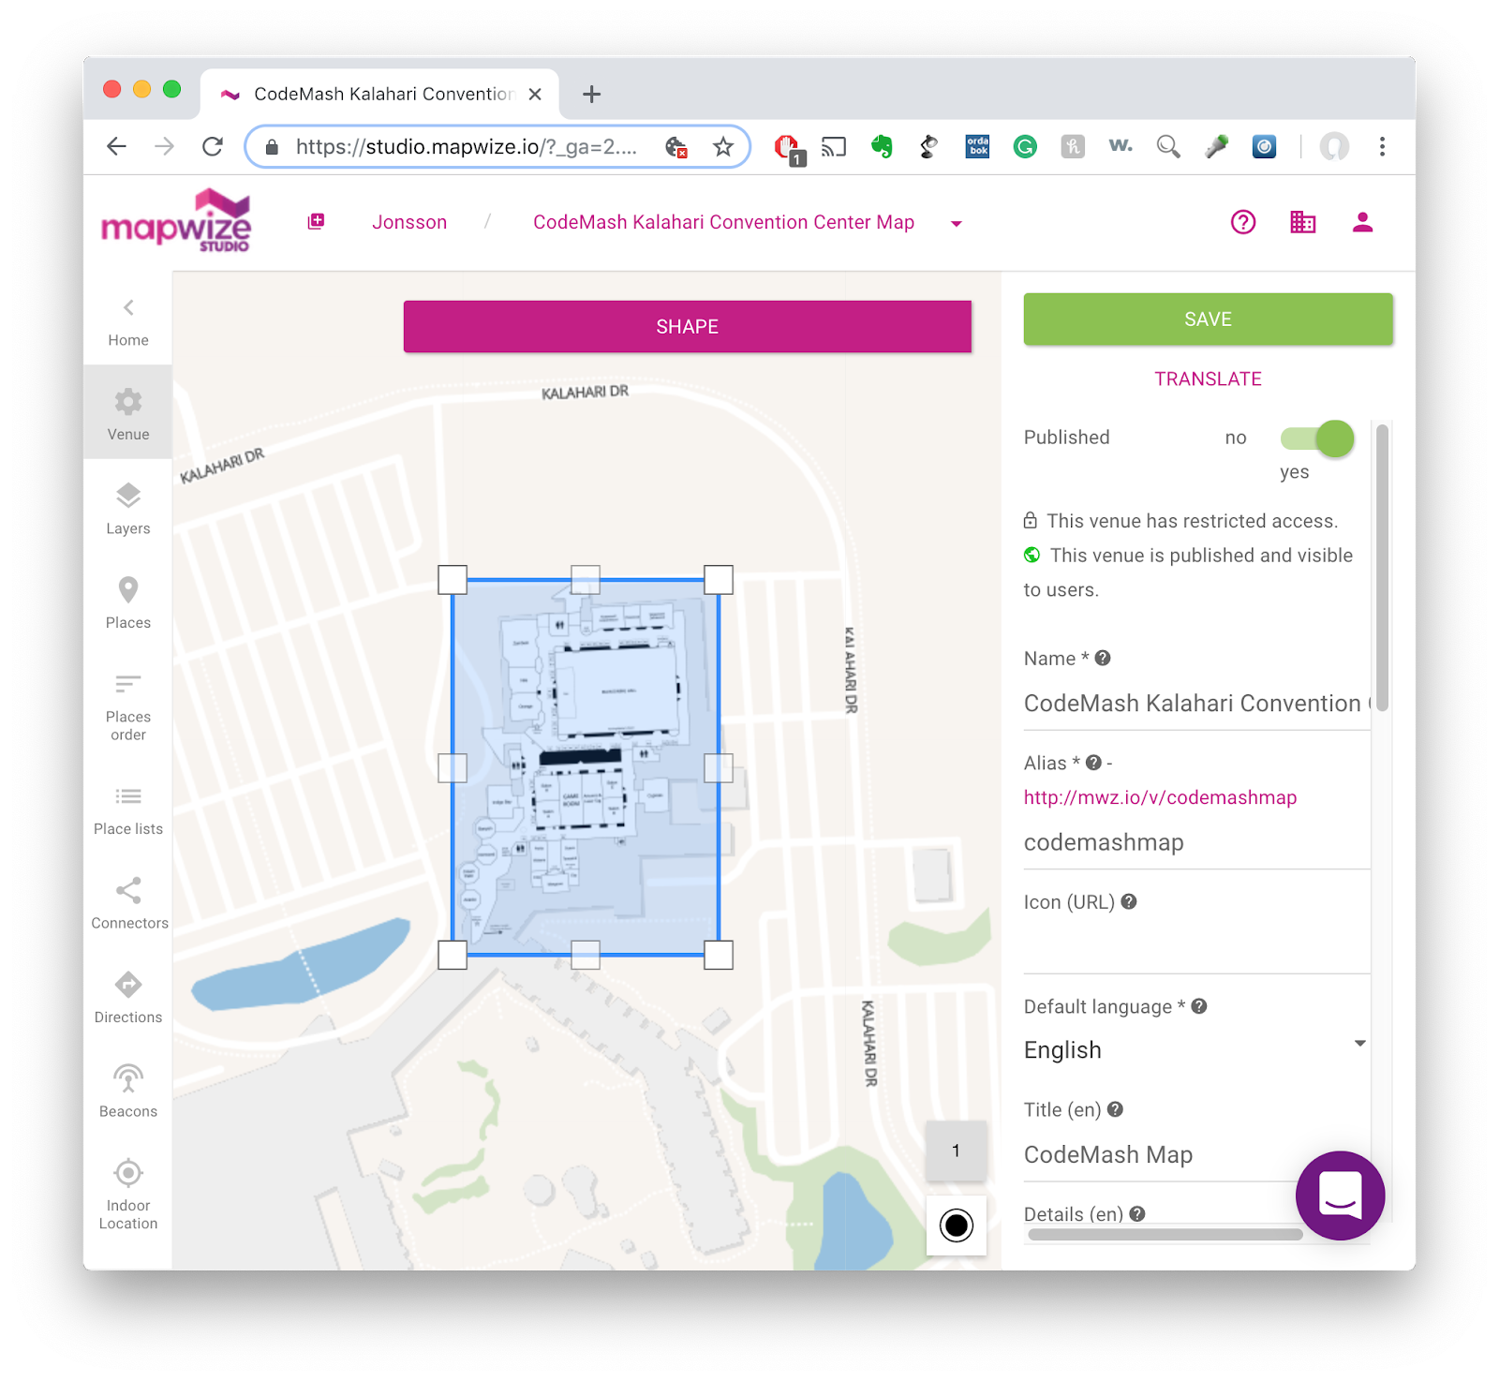The width and height of the screenshot is (1499, 1381).
Task: Open the mwz.io/v/codemashmap link
Action: pyautogui.click(x=1160, y=797)
